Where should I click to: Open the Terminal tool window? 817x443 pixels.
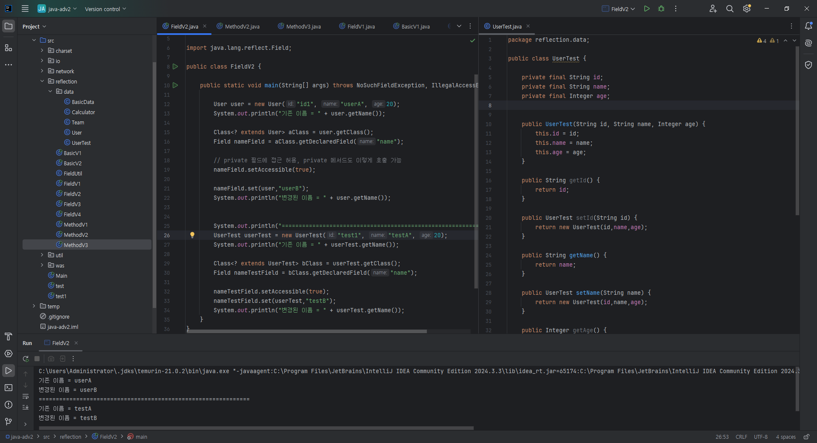[x=9, y=388]
